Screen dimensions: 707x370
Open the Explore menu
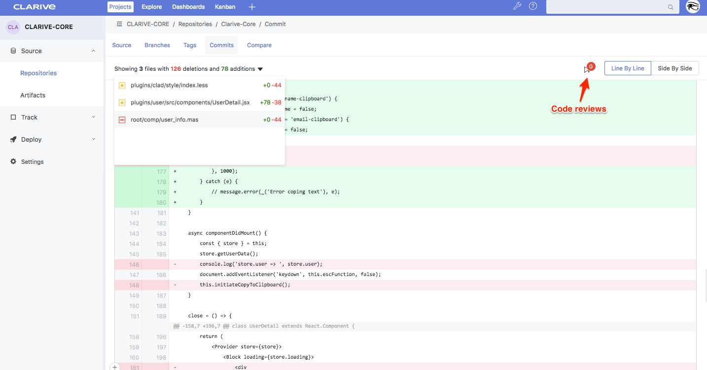point(152,7)
